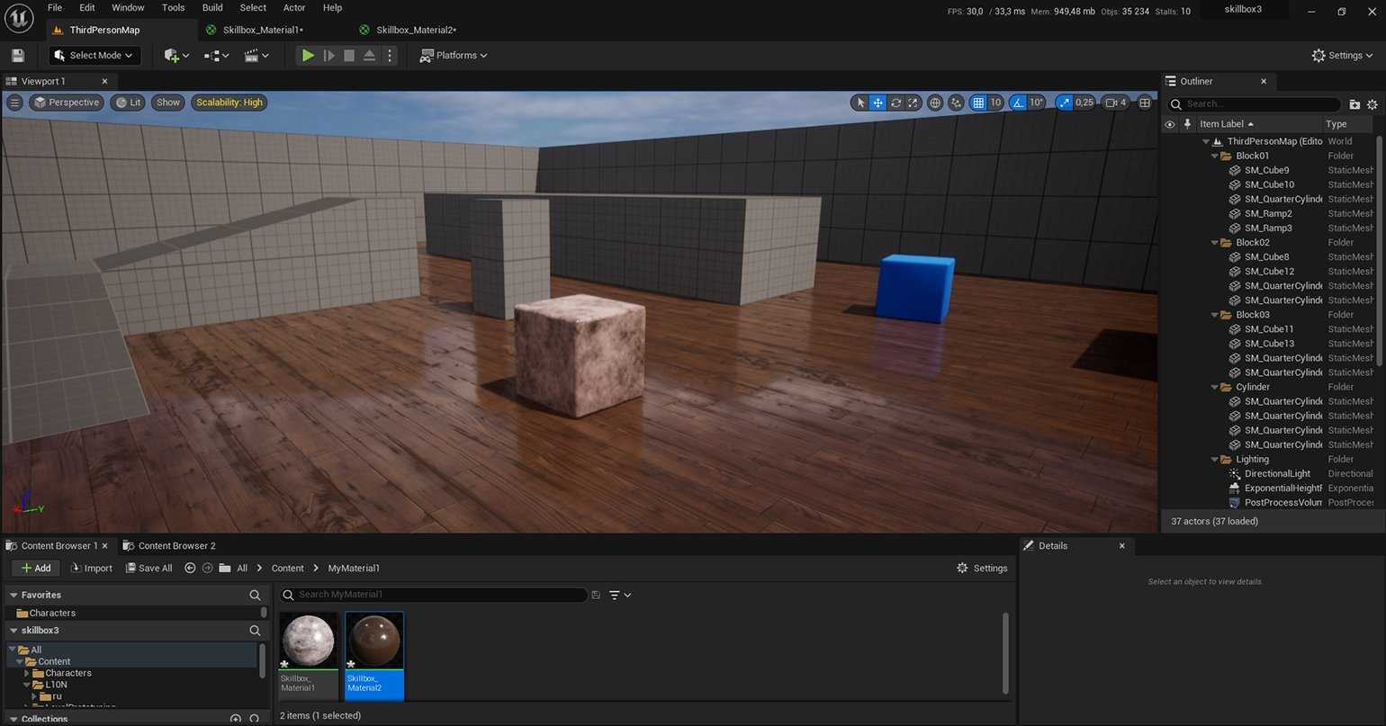Click the Import button in Content Browser

[91, 569]
